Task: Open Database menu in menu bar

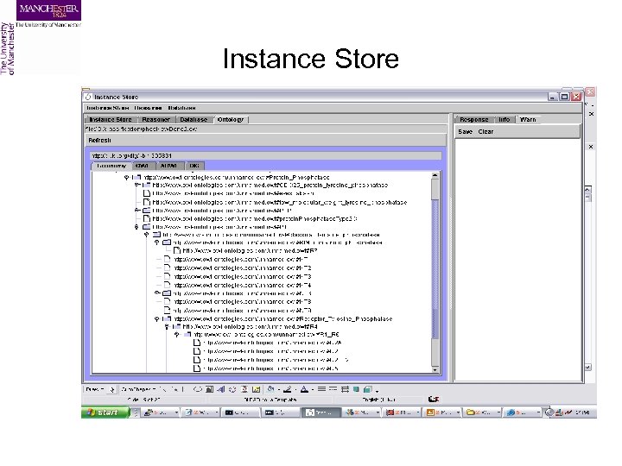Action: 181,108
